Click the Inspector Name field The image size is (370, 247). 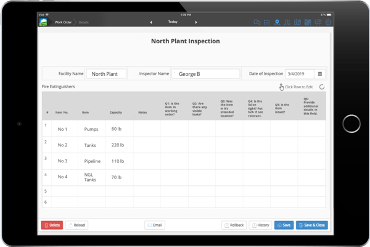tap(205, 74)
